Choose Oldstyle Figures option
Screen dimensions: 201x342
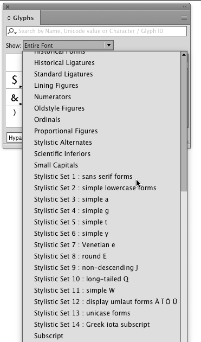coord(59,108)
